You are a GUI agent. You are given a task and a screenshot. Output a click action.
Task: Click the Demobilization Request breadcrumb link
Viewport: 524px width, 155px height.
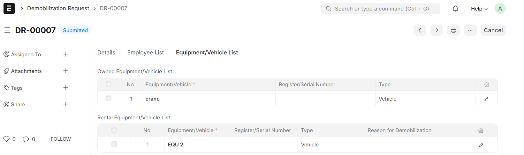(58, 8)
